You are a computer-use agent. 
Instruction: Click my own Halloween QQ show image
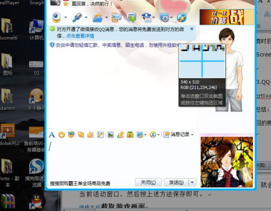(x=227, y=162)
